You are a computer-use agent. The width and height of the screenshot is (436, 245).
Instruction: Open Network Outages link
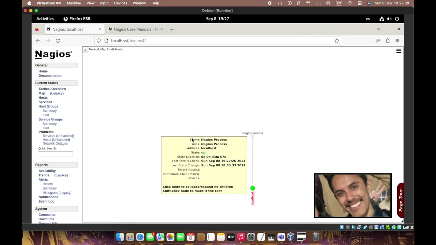(55, 144)
